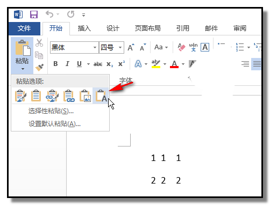This screenshot has width=270, height=205.
Task: Open font color dropdown arrow
Action: (x=183, y=64)
